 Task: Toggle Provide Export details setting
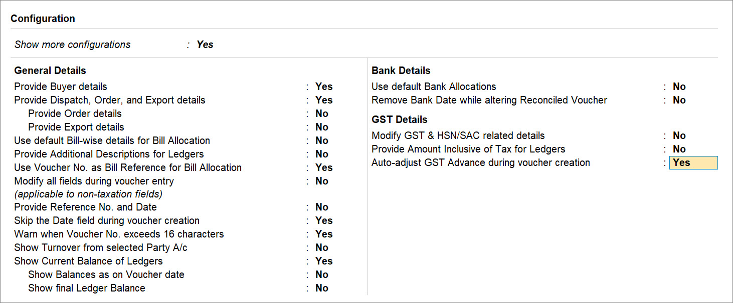tap(322, 127)
